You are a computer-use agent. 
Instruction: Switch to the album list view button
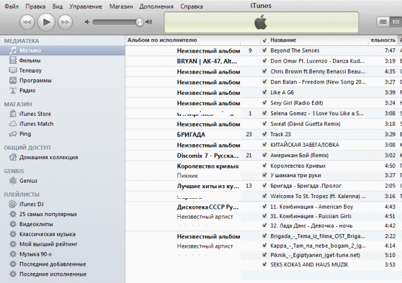coord(396,22)
